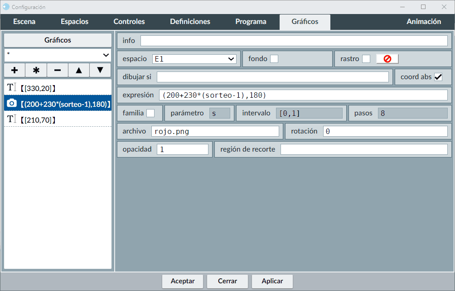Switch to the Controles tab
This screenshot has width=455, height=291.
pos(129,22)
